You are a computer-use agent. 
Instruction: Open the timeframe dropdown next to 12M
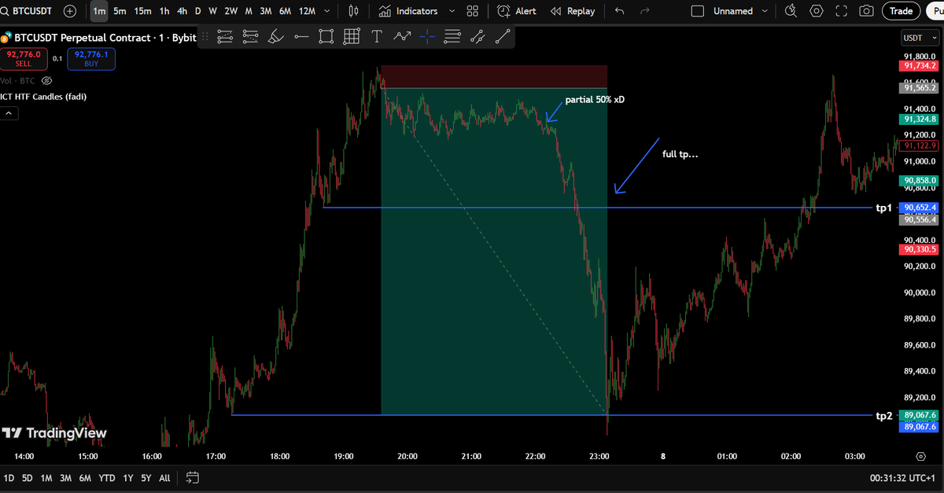click(326, 11)
